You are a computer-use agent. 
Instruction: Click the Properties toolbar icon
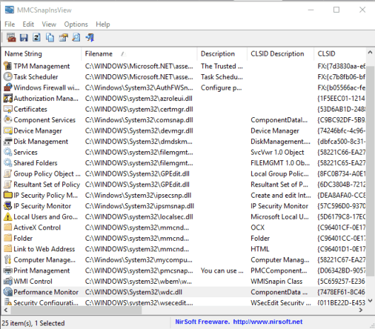[x=64, y=37]
